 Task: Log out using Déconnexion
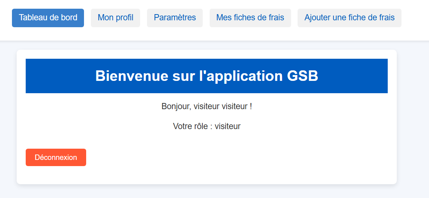click(56, 157)
